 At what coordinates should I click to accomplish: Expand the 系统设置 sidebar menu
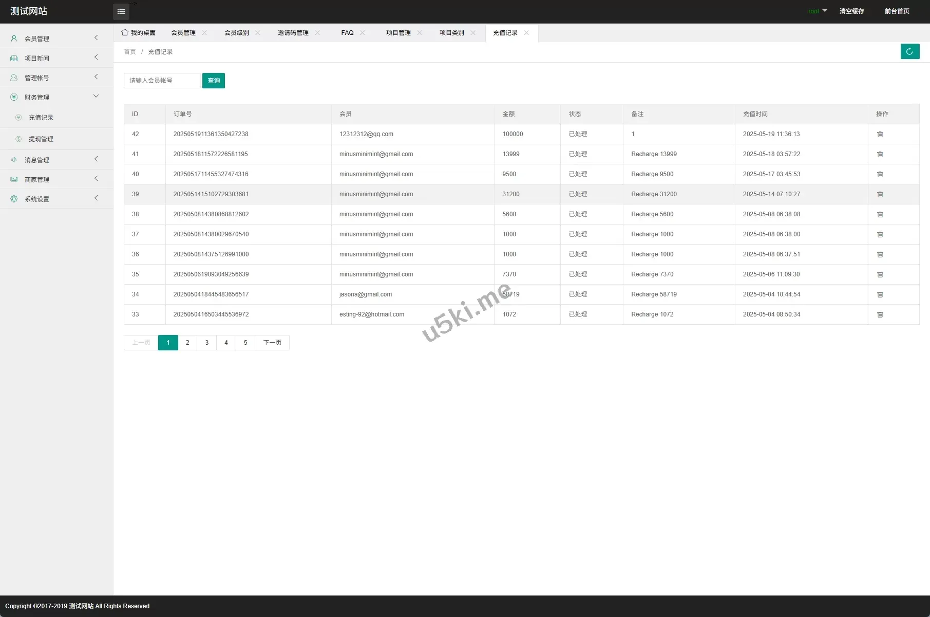(55, 199)
